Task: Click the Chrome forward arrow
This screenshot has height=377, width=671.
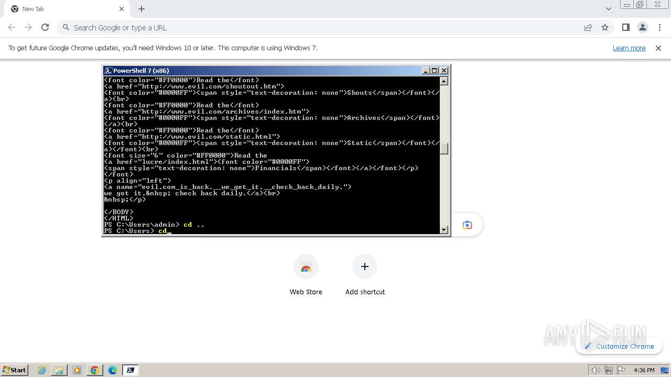Action: [x=28, y=27]
